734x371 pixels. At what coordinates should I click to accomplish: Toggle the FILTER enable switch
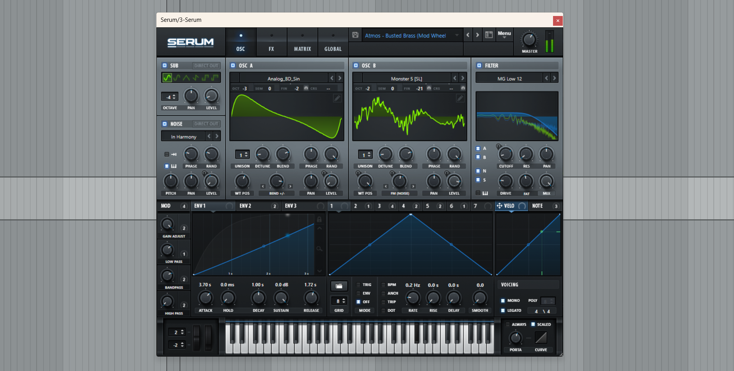(479, 66)
